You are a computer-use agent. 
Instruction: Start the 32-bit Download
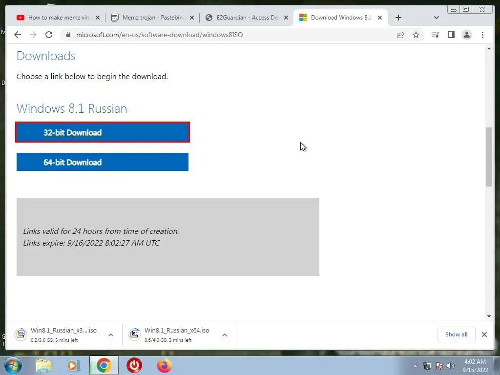pos(103,132)
